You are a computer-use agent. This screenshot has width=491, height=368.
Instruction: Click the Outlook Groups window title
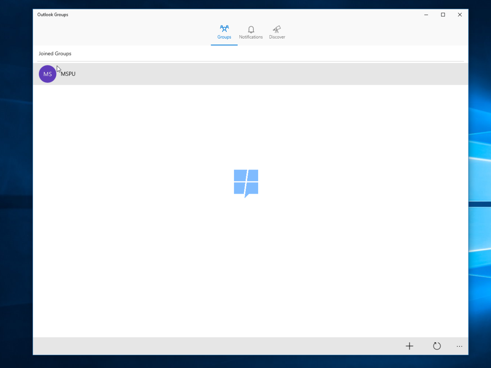point(53,15)
